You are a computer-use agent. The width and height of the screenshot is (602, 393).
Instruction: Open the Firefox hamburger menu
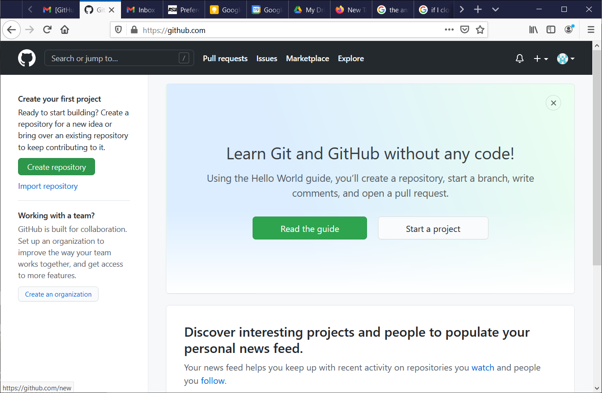point(591,29)
